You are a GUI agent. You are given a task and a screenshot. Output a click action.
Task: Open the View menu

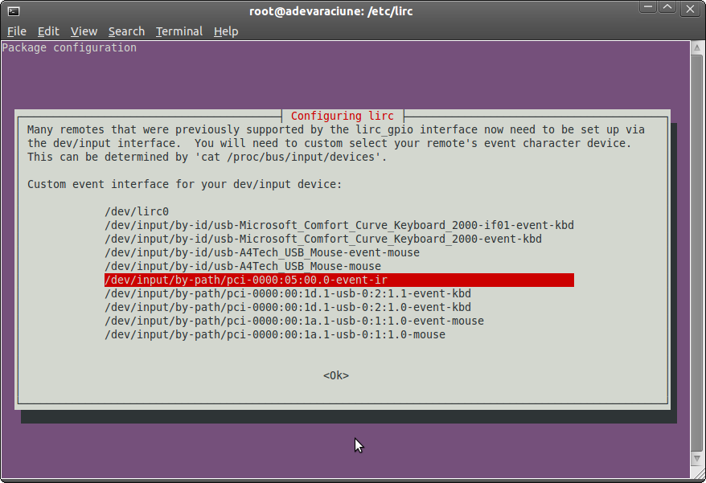click(x=84, y=31)
